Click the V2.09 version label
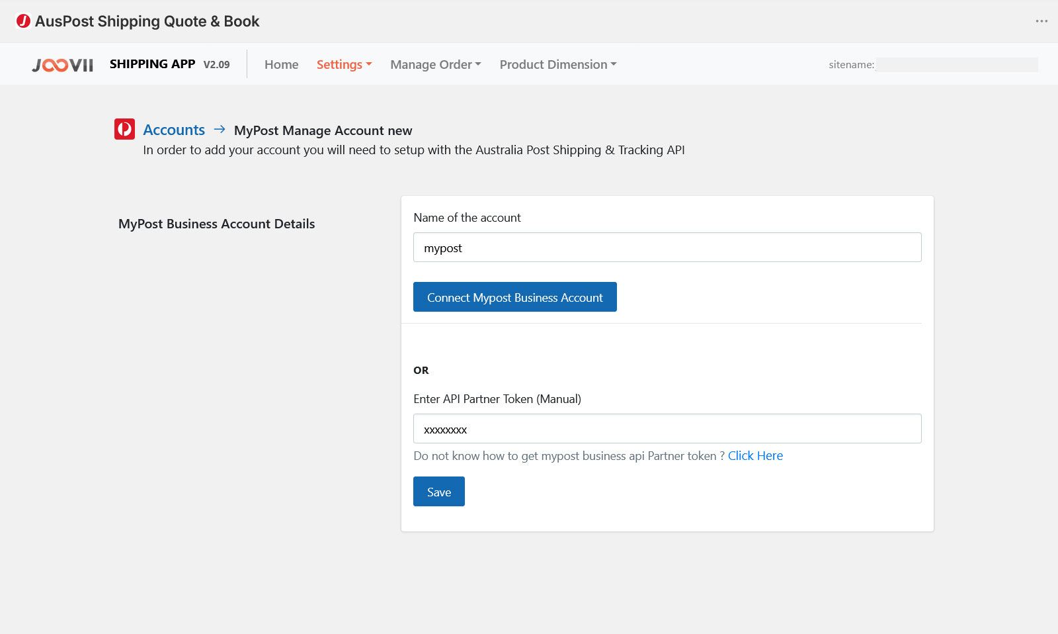Image resolution: width=1058 pixels, height=634 pixels. click(x=216, y=65)
